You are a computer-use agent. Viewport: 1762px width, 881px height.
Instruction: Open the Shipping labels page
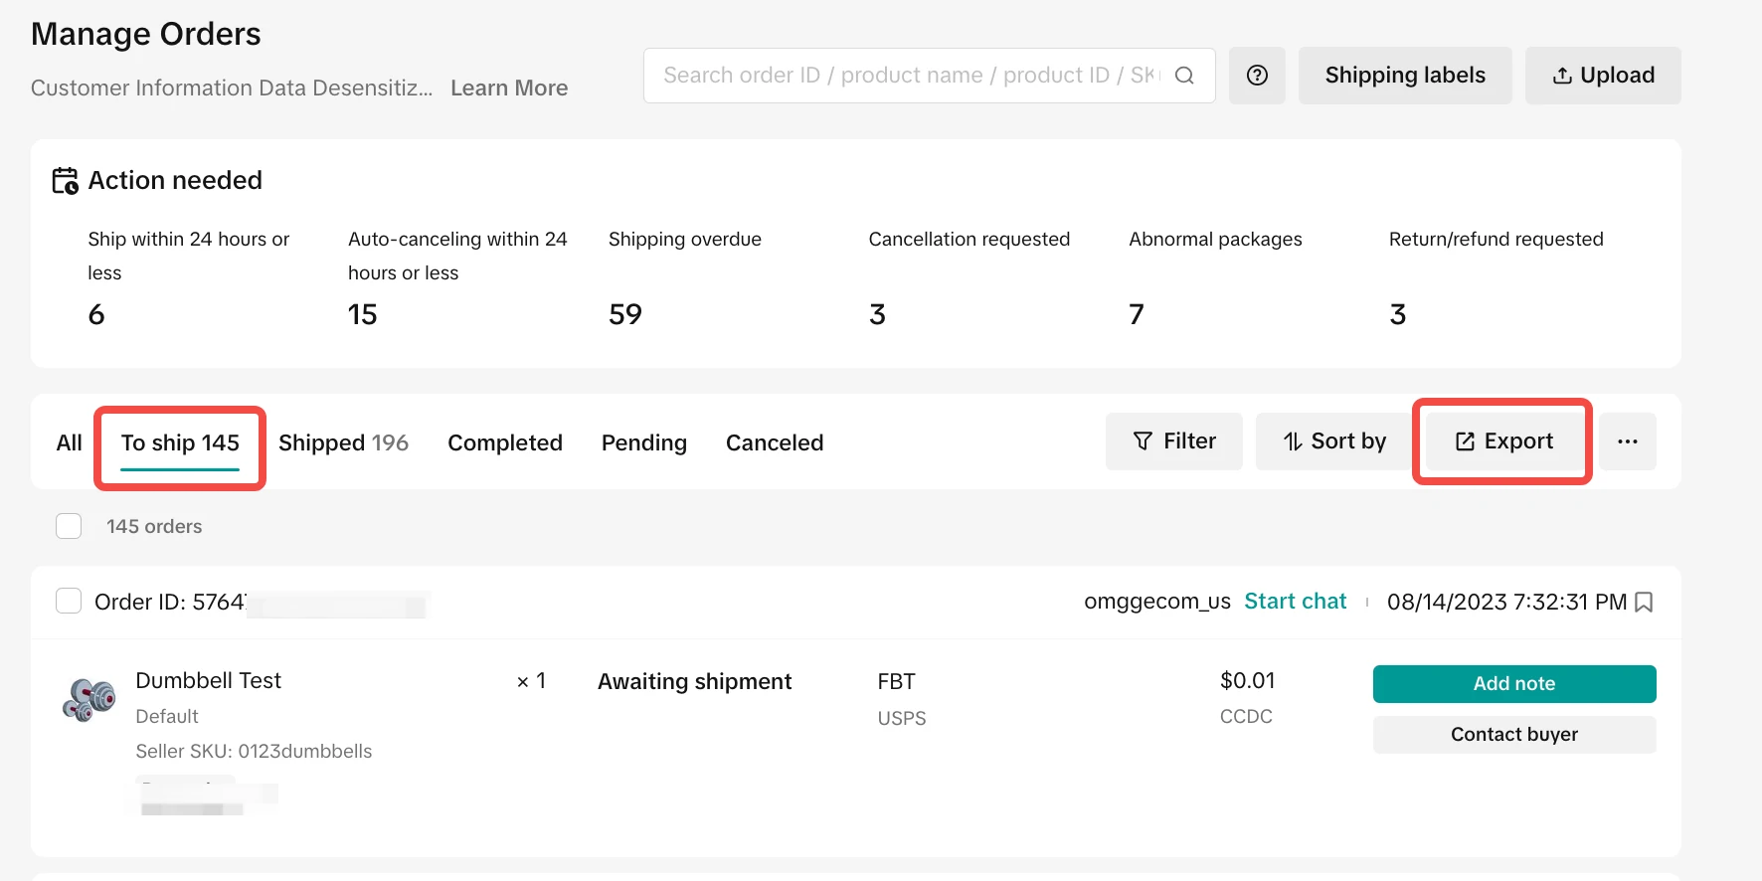click(1404, 76)
